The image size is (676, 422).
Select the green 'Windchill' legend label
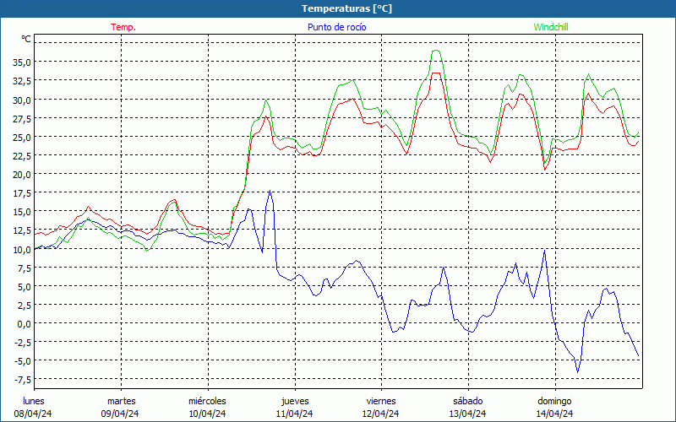pyautogui.click(x=551, y=27)
